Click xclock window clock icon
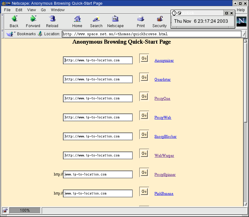 pos(174,13)
